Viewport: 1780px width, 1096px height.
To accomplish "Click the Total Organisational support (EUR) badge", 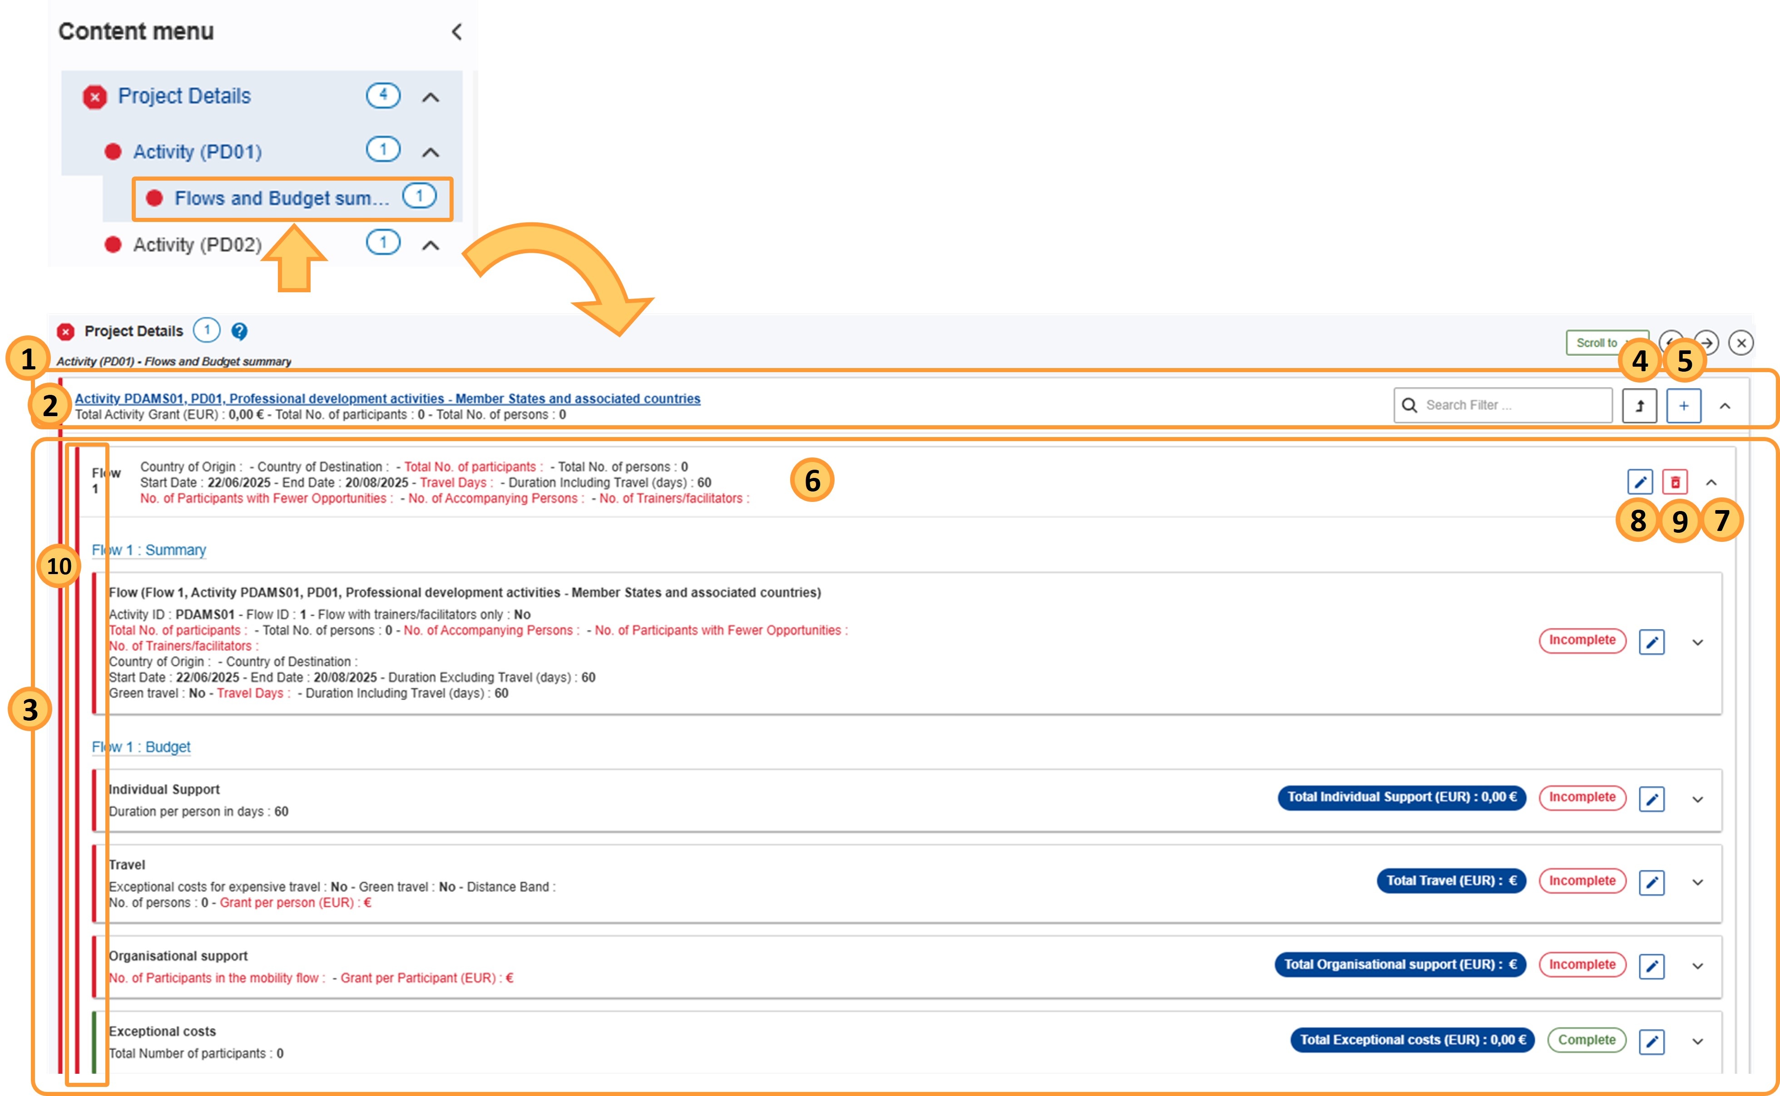I will [1400, 965].
